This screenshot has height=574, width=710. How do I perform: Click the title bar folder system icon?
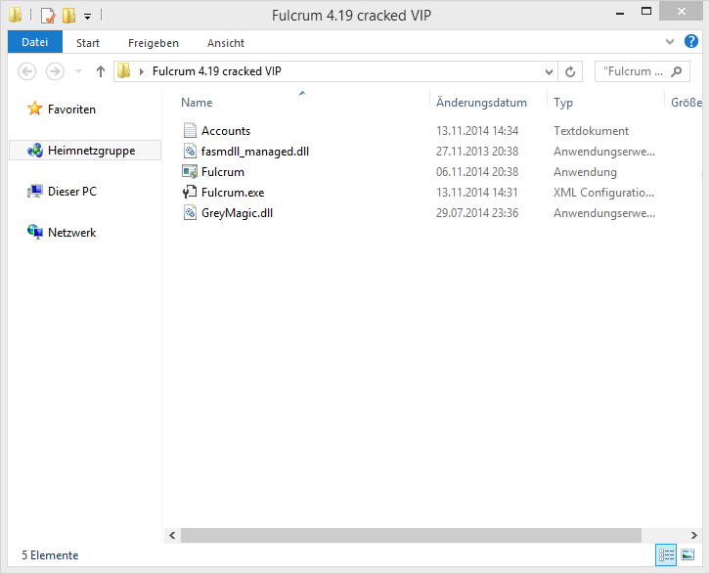(15, 15)
